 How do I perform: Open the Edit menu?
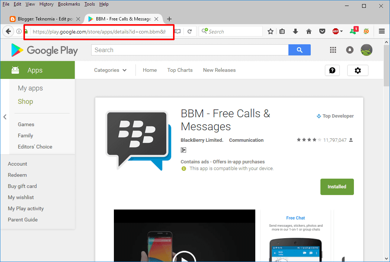[17, 4]
